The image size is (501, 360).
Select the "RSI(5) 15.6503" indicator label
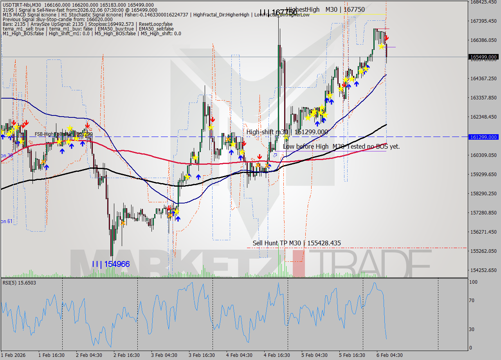pos(19,283)
